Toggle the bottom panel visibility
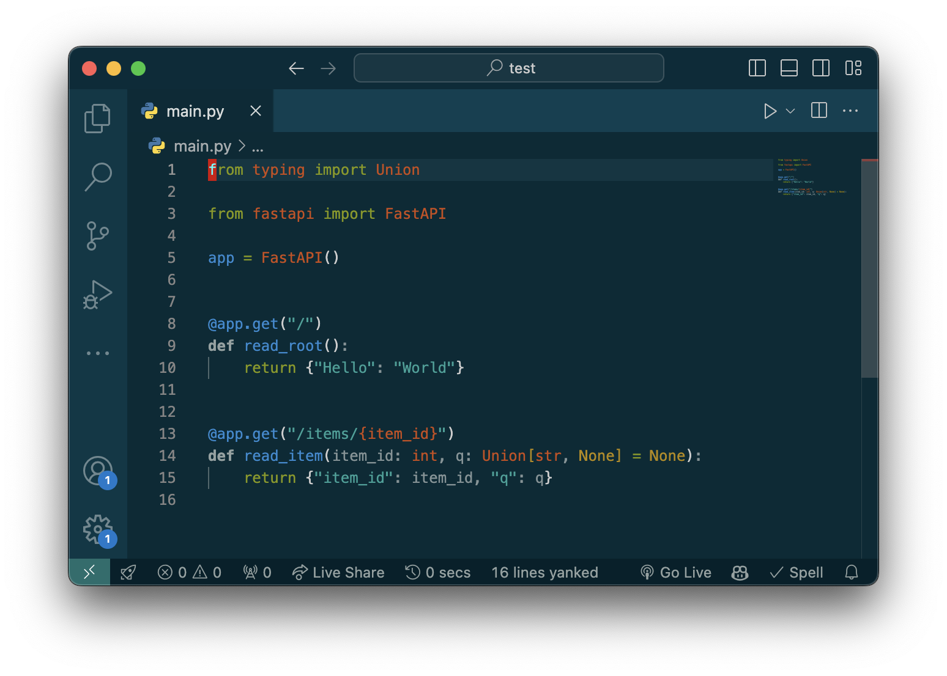947x676 pixels. click(x=789, y=68)
